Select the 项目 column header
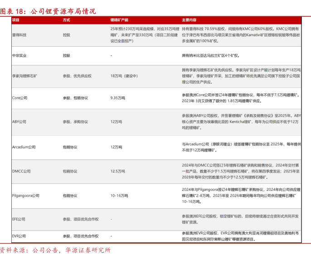 16,20
